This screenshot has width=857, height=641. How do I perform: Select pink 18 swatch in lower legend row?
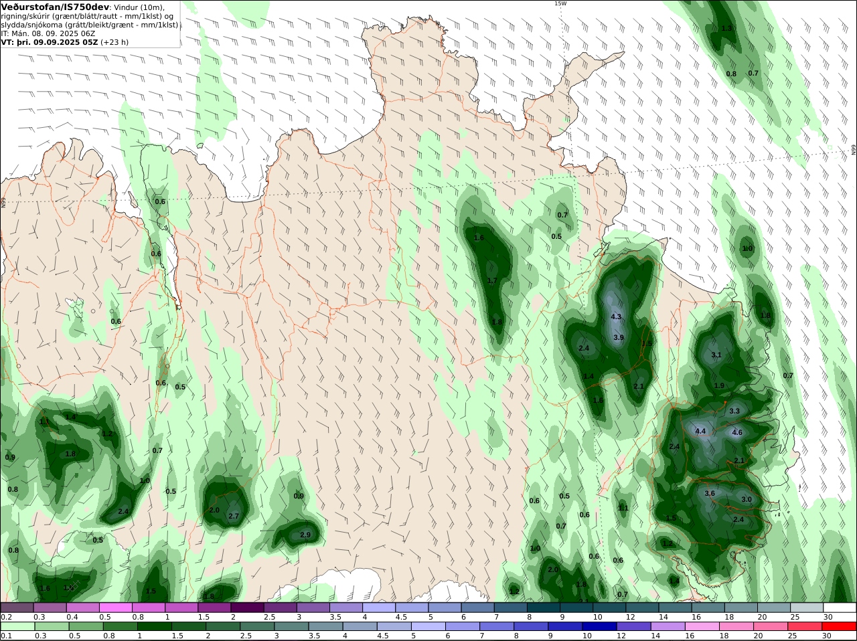click(736, 627)
